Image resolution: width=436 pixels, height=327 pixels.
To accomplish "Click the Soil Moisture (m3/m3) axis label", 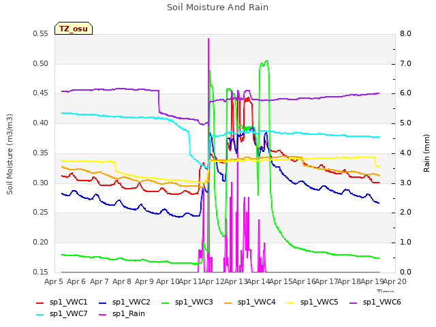I will pos(10,154).
